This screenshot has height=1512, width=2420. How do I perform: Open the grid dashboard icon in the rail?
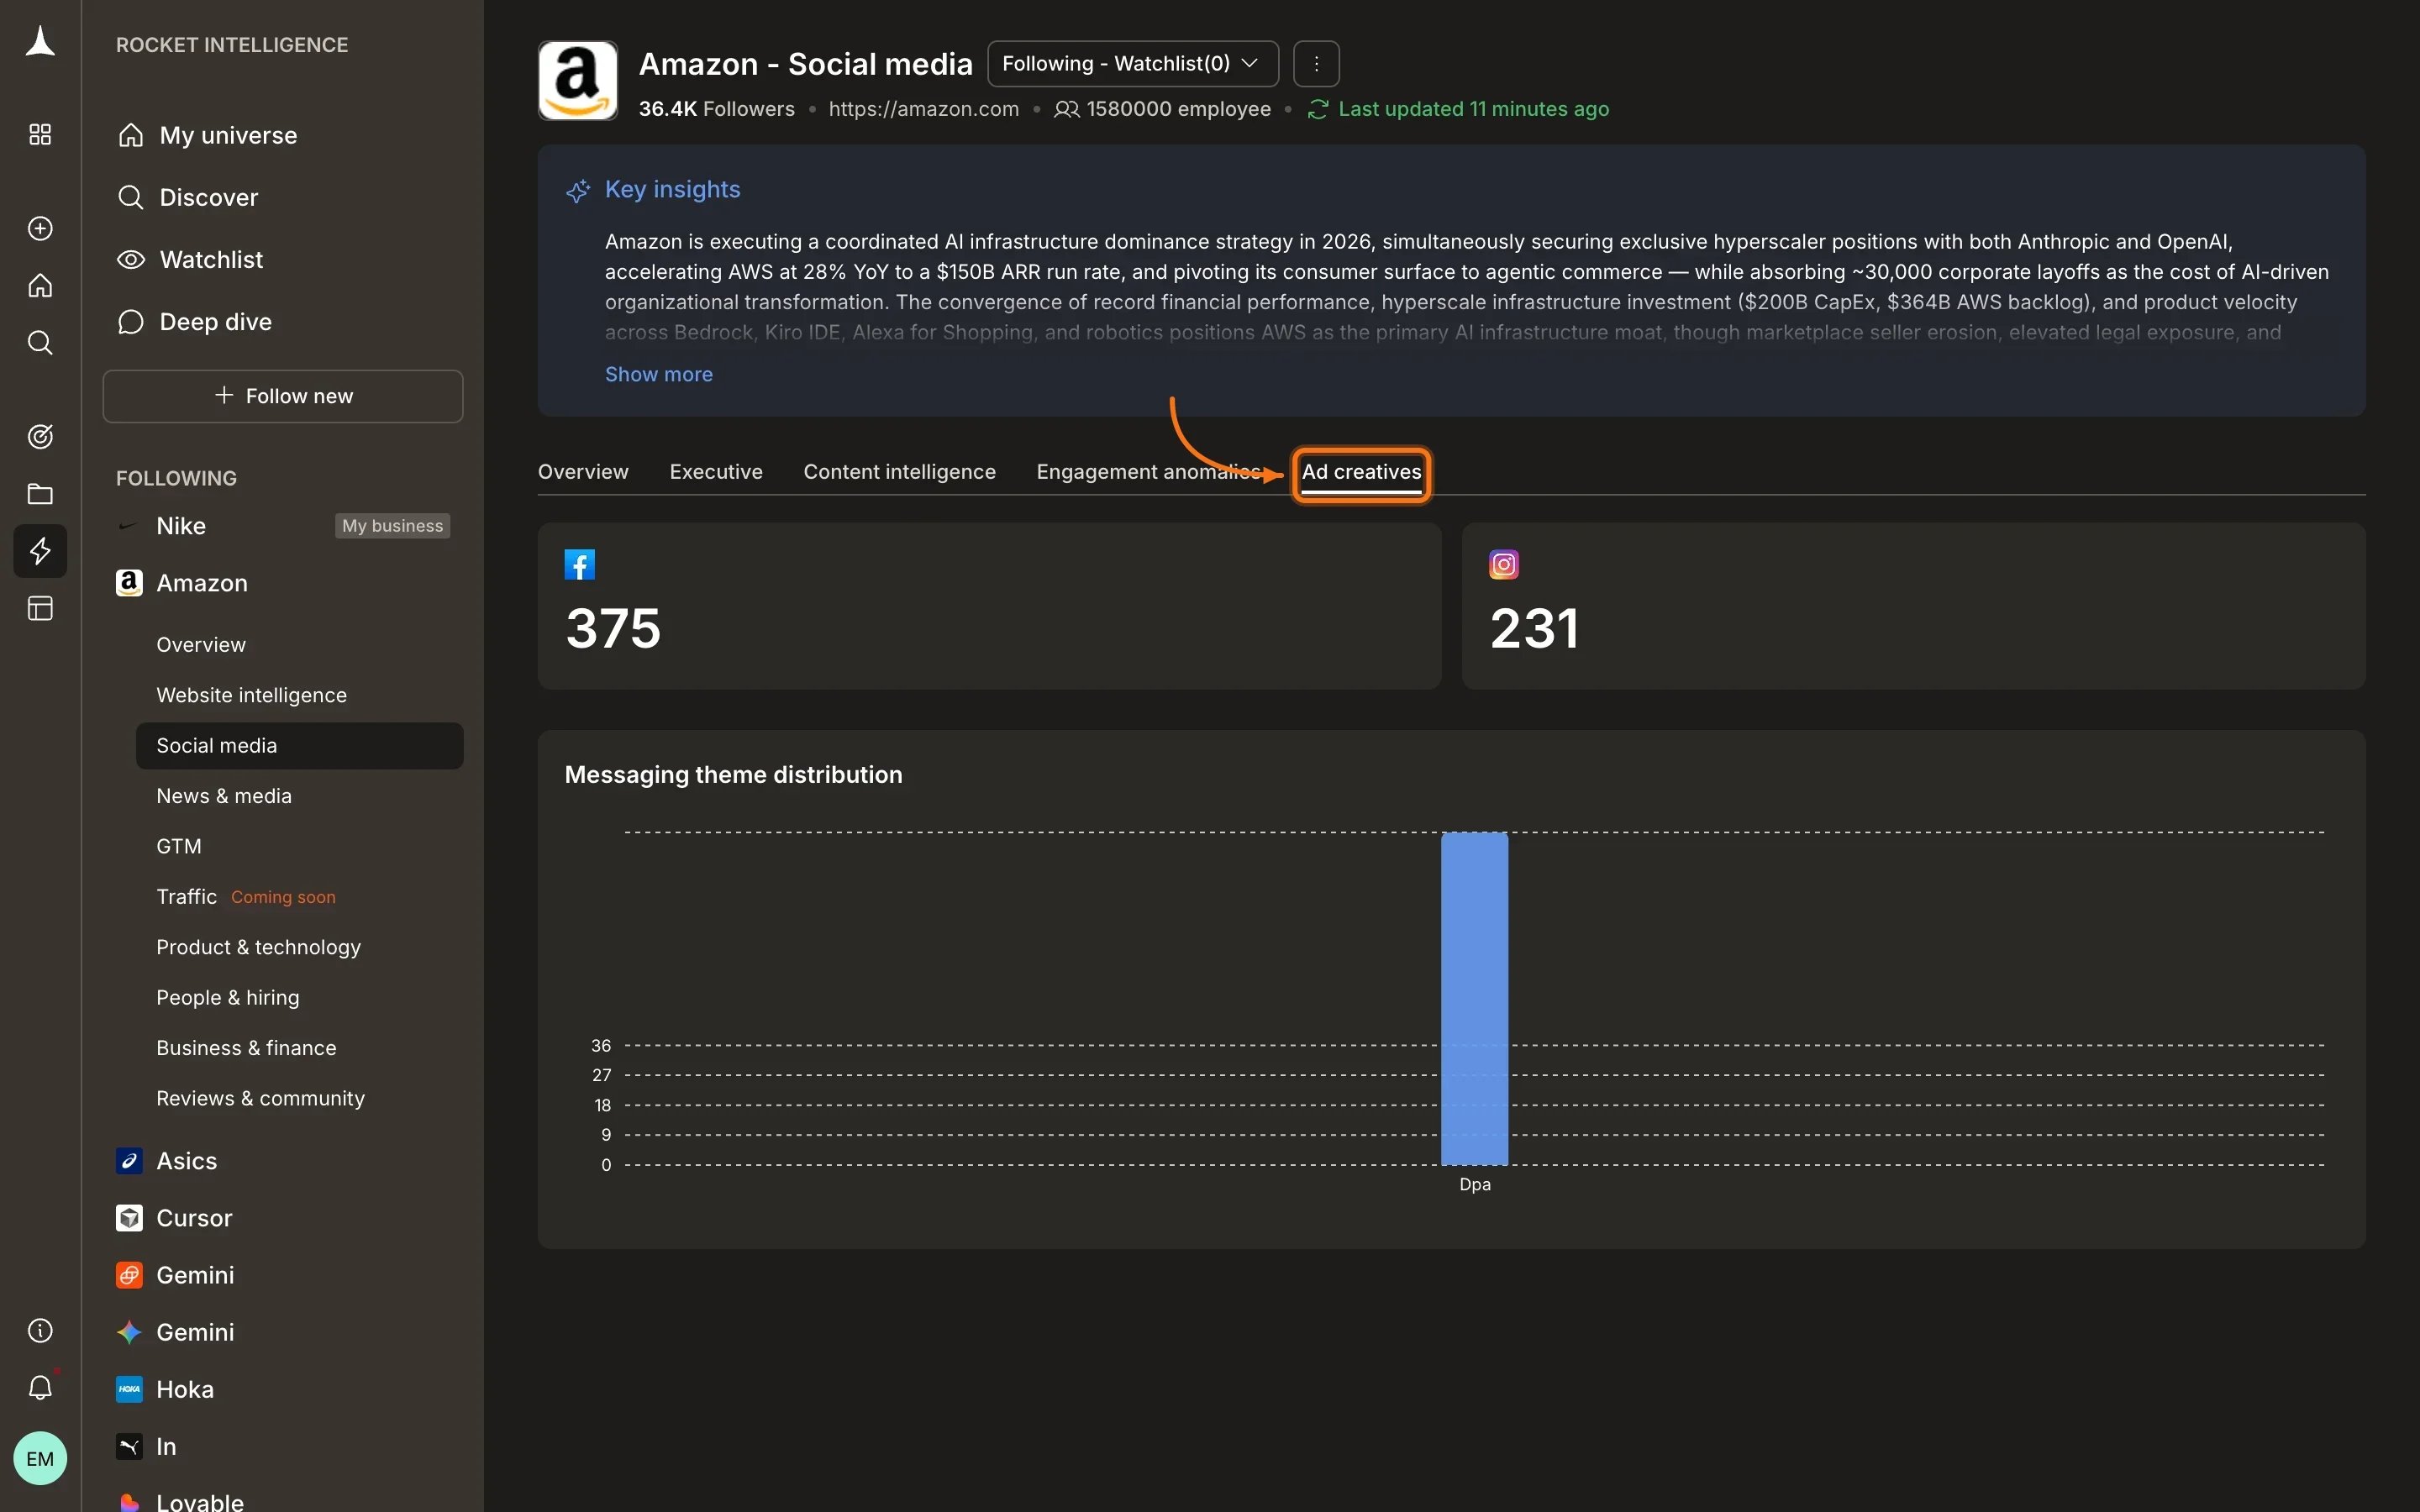click(x=40, y=135)
